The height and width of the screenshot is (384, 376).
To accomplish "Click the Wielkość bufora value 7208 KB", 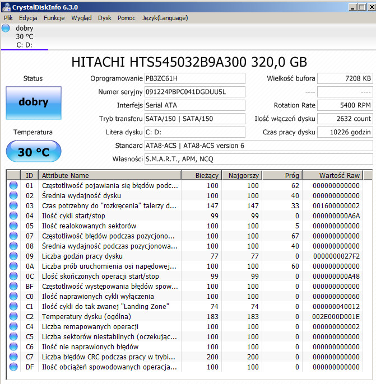I will click(345, 78).
